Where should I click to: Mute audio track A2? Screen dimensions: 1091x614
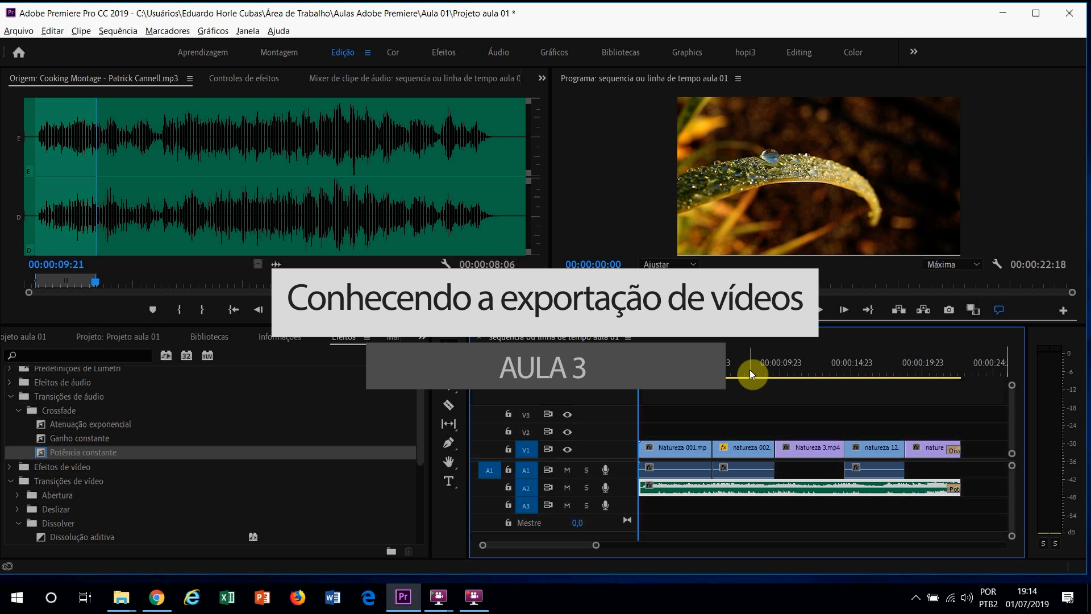coord(567,488)
